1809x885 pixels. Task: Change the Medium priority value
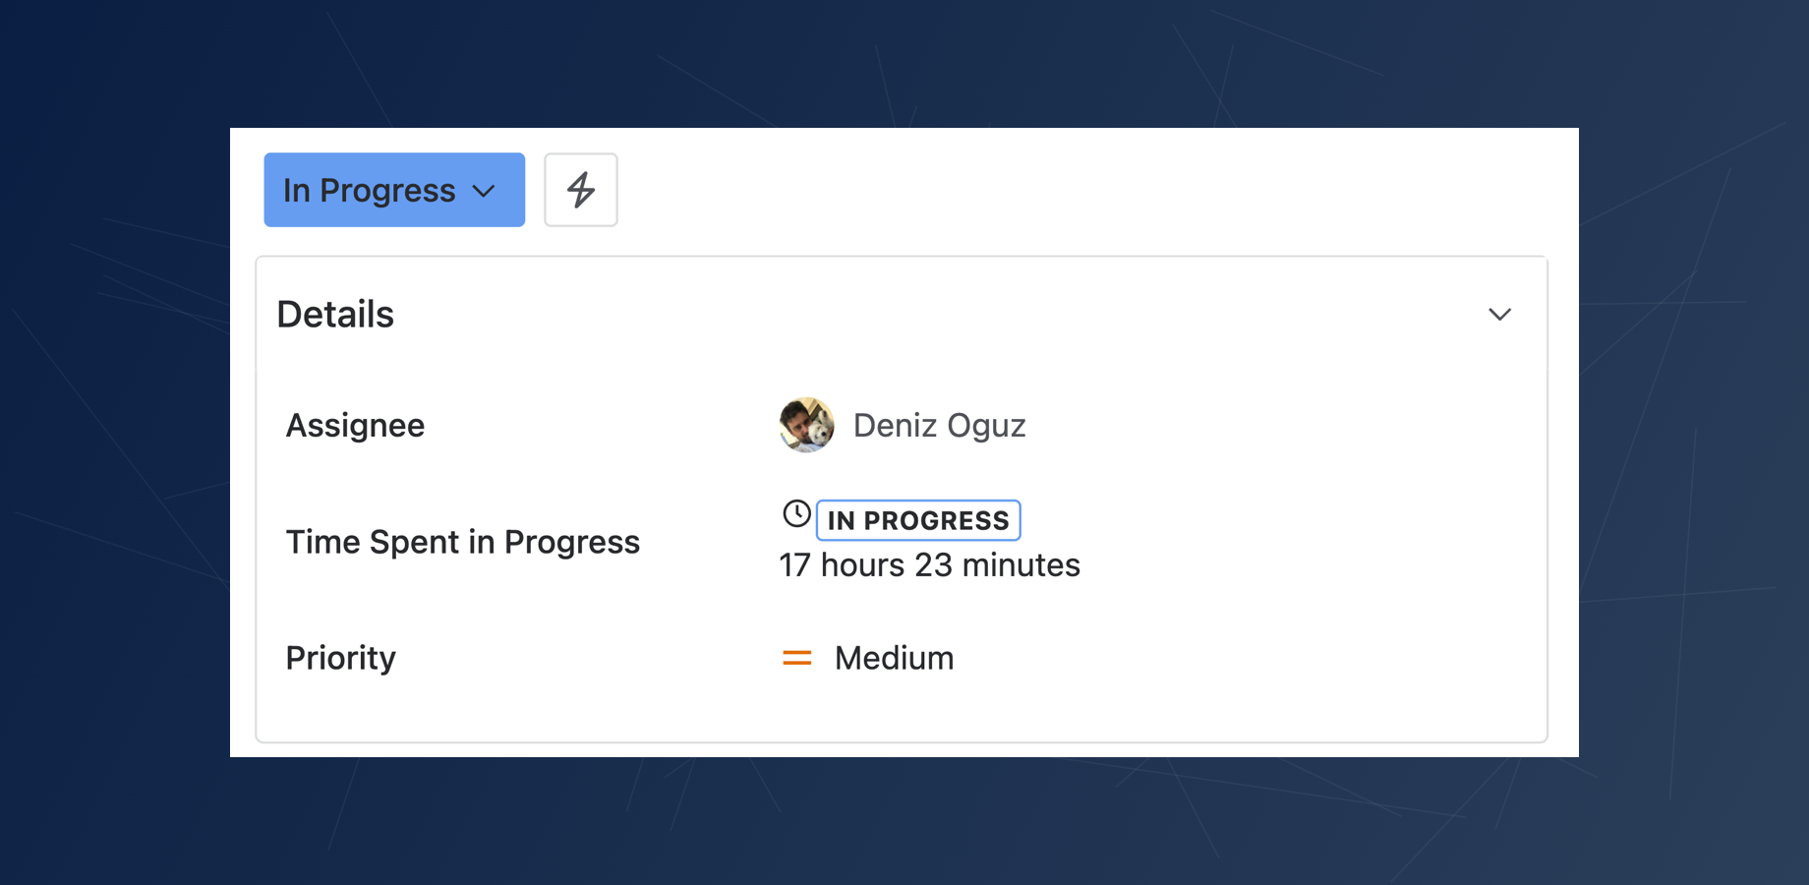click(894, 658)
